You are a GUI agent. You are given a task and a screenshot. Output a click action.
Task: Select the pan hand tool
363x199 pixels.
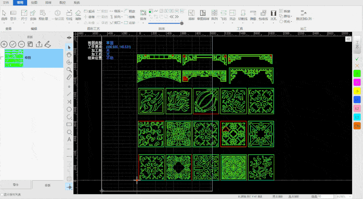69,55
